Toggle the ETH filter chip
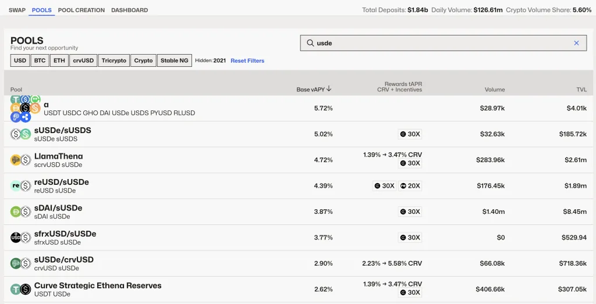This screenshot has height=304, width=596. click(x=59, y=60)
